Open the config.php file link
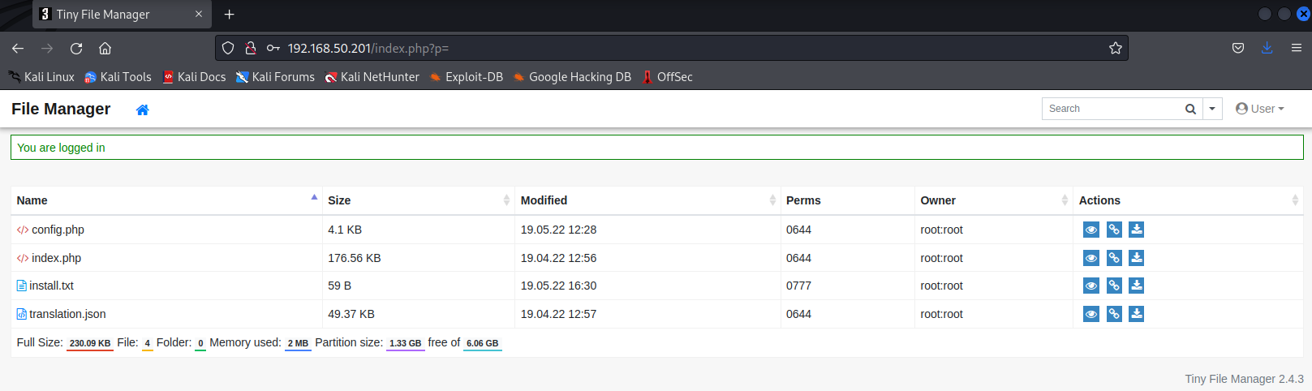This screenshot has width=1312, height=391. (58, 230)
